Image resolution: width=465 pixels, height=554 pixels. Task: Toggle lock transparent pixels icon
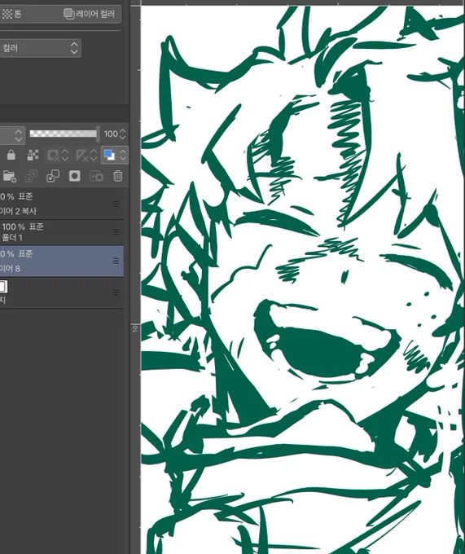click(33, 155)
